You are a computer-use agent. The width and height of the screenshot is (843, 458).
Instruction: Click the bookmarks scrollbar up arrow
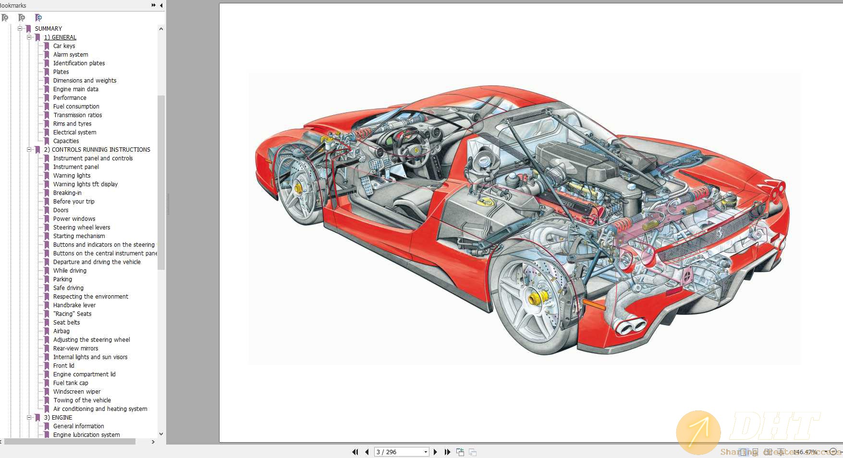[161, 29]
